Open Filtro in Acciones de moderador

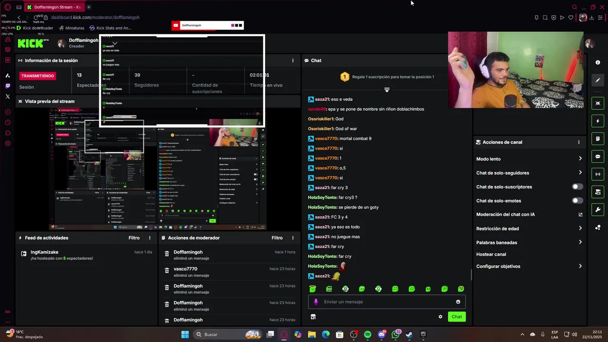(x=277, y=238)
